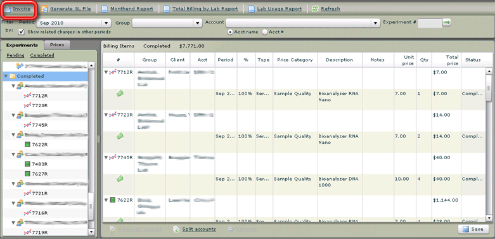Select experiment 7723R in the tree
Viewport: 495px width, 239px height.
tap(40, 105)
